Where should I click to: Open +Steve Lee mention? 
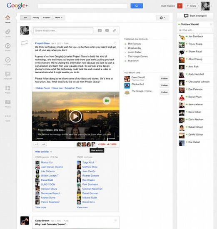click(x=57, y=88)
